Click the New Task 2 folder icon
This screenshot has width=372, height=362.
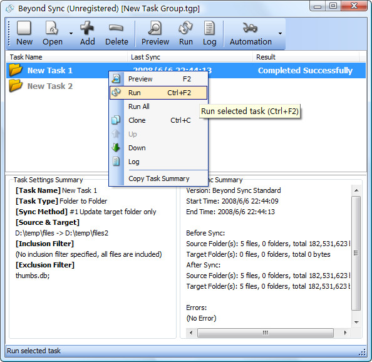16,86
